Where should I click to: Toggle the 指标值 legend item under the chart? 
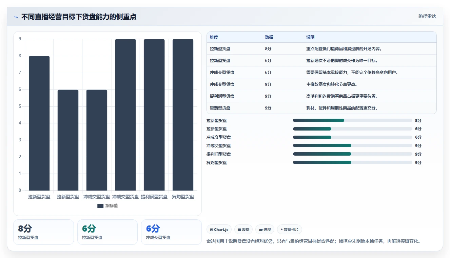[107, 206]
